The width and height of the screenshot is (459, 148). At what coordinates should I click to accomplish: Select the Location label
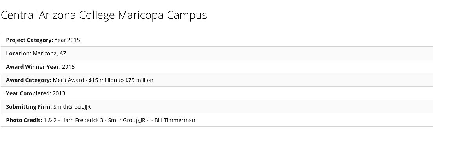click(x=19, y=53)
